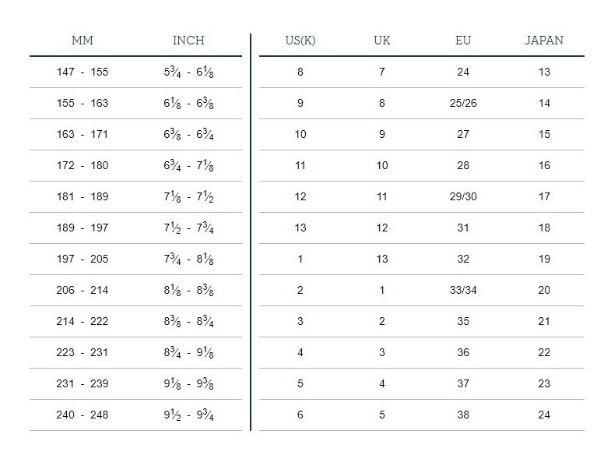Select the UK column header
This screenshot has width=611, height=466.
(382, 41)
